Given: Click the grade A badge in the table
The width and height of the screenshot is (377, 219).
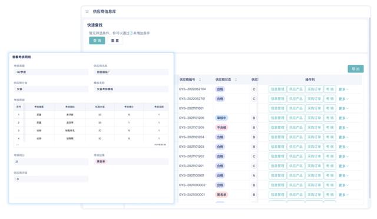Looking at the screenshot, I should coord(254,175).
